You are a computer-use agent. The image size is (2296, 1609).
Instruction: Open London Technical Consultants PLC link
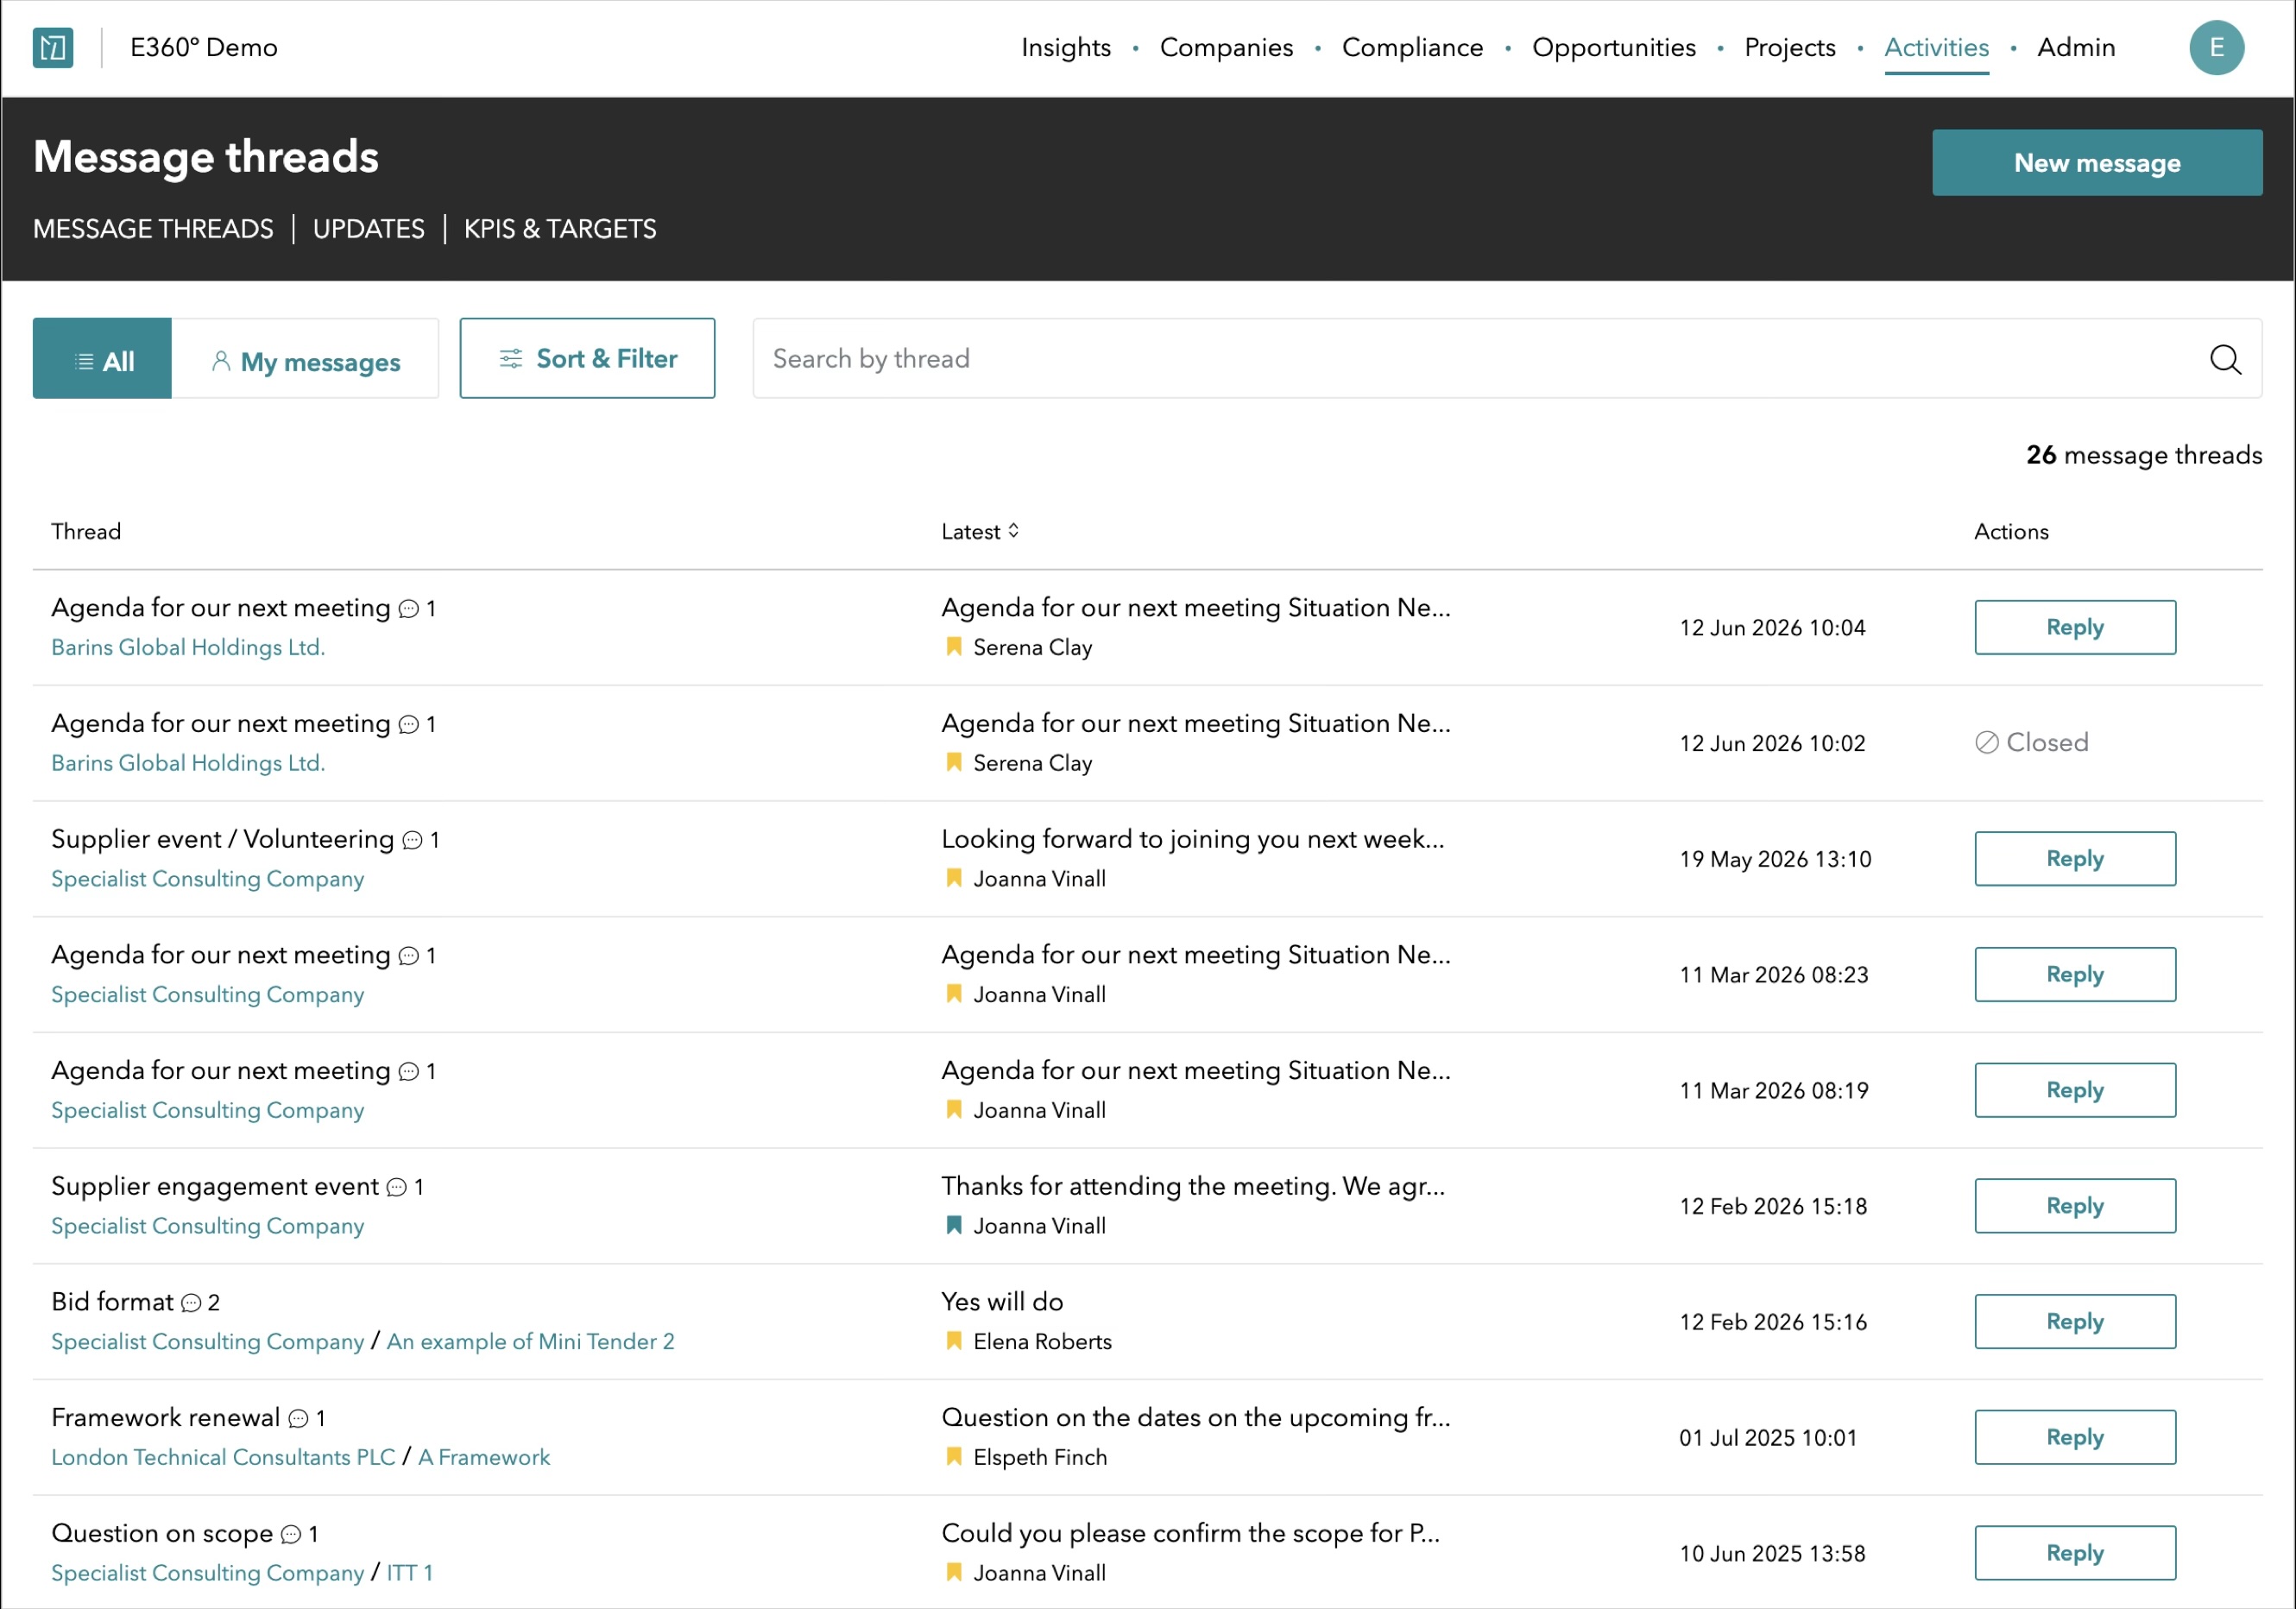pyautogui.click(x=223, y=1457)
